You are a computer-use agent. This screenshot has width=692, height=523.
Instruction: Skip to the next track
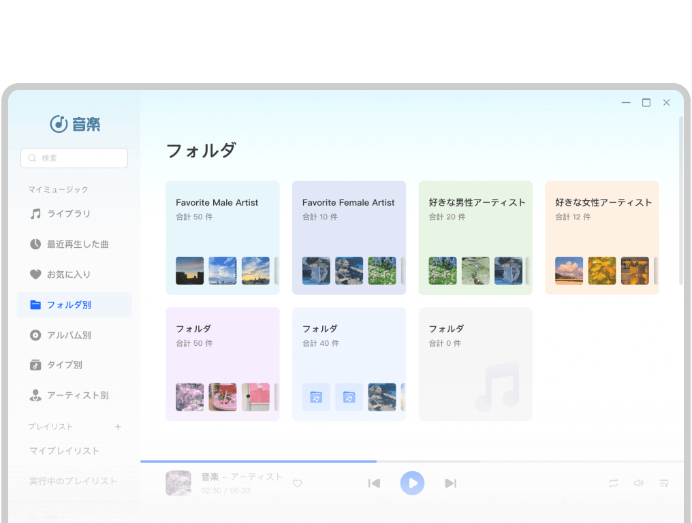pos(450,483)
